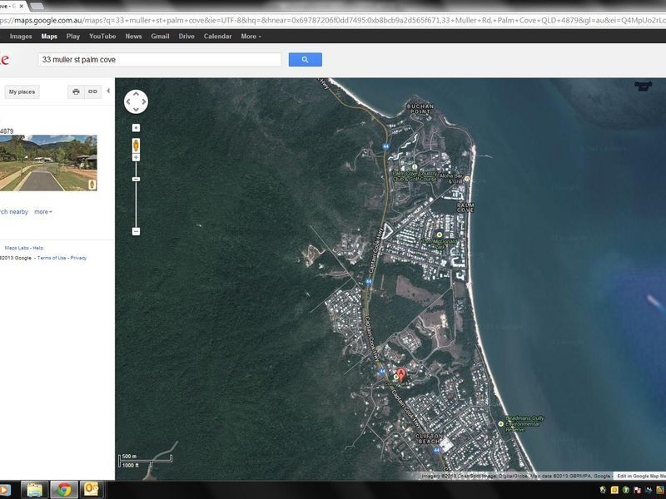Image resolution: width=666 pixels, height=499 pixels.
Task: Click the zoom slider handle
Action: (136, 179)
